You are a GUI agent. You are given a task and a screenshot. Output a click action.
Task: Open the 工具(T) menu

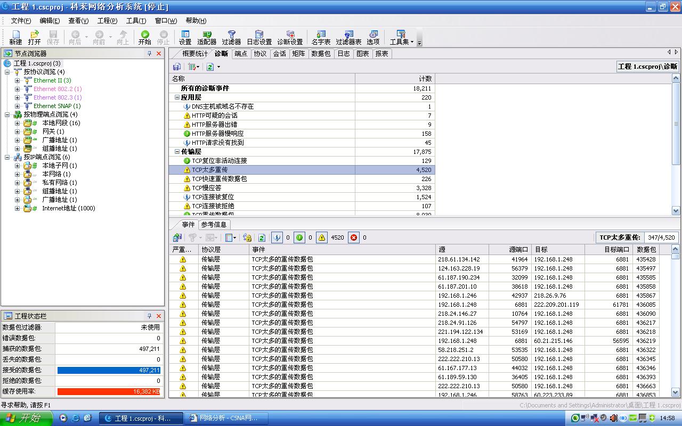136,21
